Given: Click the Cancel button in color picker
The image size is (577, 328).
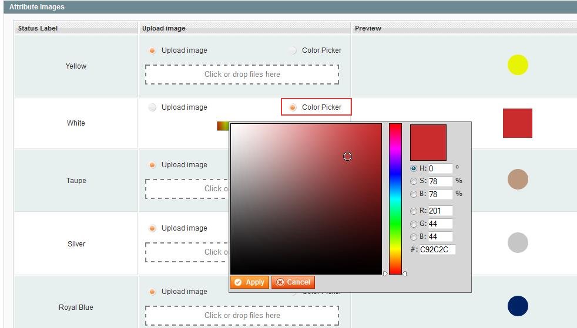Looking at the screenshot, I should [x=293, y=282].
